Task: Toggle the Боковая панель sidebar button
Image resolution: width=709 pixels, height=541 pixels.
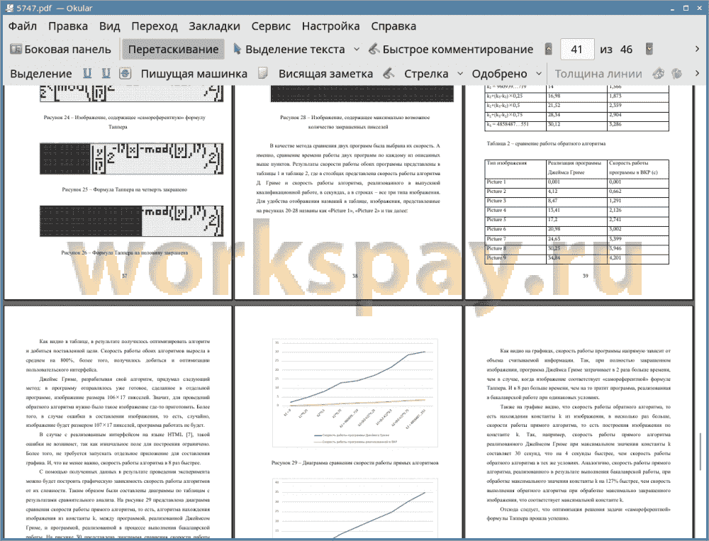Action: (x=60, y=50)
